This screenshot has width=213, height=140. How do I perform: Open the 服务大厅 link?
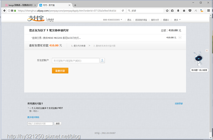pyautogui.click(x=155, y=20)
